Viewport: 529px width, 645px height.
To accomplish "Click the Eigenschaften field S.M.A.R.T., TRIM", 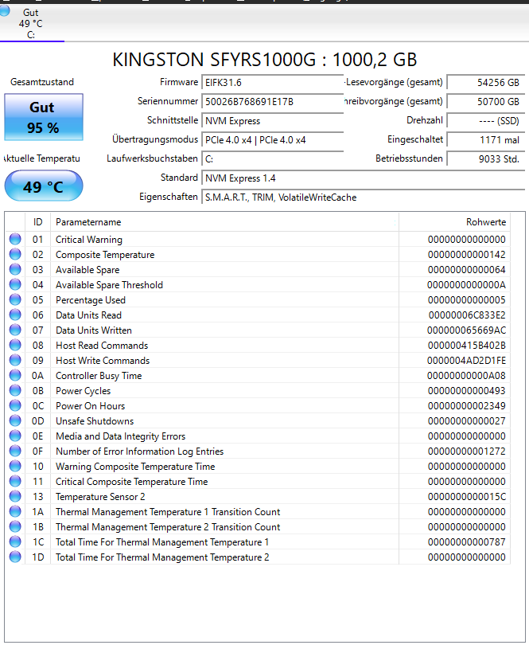I will point(363,197).
